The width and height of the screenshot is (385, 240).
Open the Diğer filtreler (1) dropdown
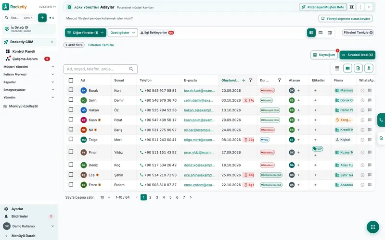pos(86,33)
